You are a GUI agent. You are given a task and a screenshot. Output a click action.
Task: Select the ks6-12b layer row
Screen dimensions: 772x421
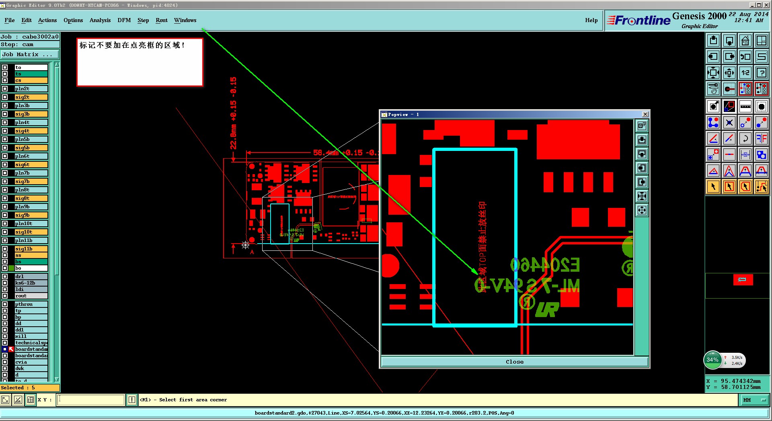point(31,283)
